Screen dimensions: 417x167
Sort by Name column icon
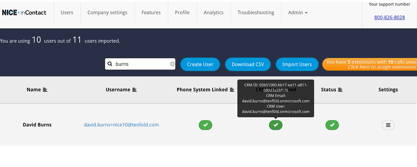coord(45,90)
